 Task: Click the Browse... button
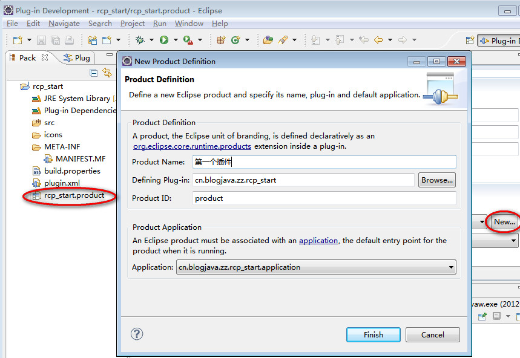coord(436,180)
